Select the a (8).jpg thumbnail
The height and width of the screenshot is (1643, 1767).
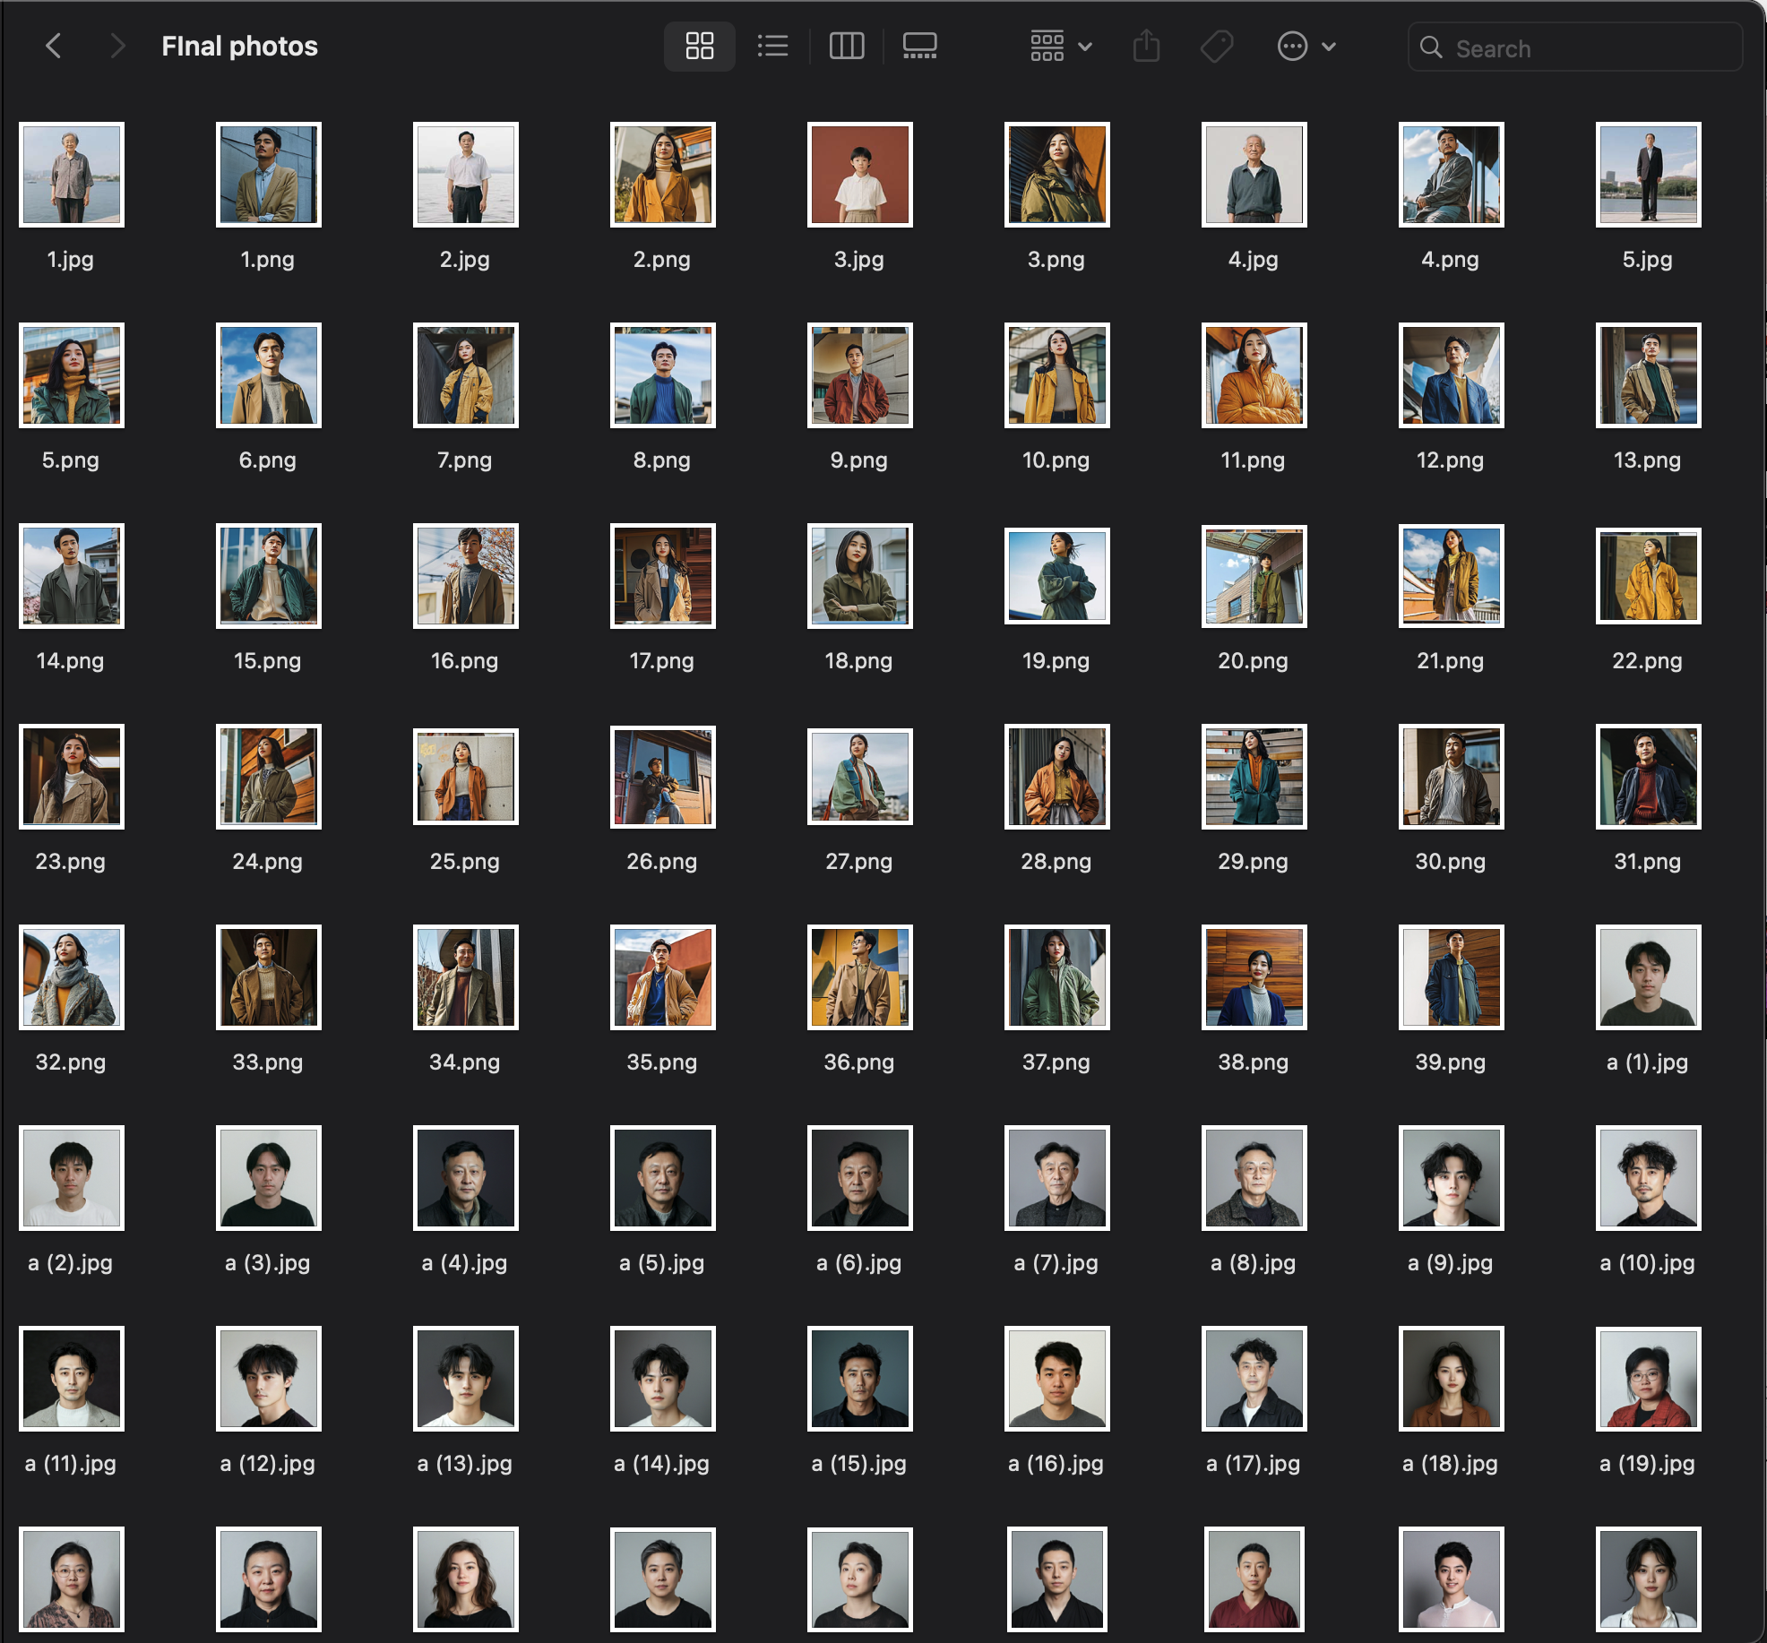[1254, 1178]
